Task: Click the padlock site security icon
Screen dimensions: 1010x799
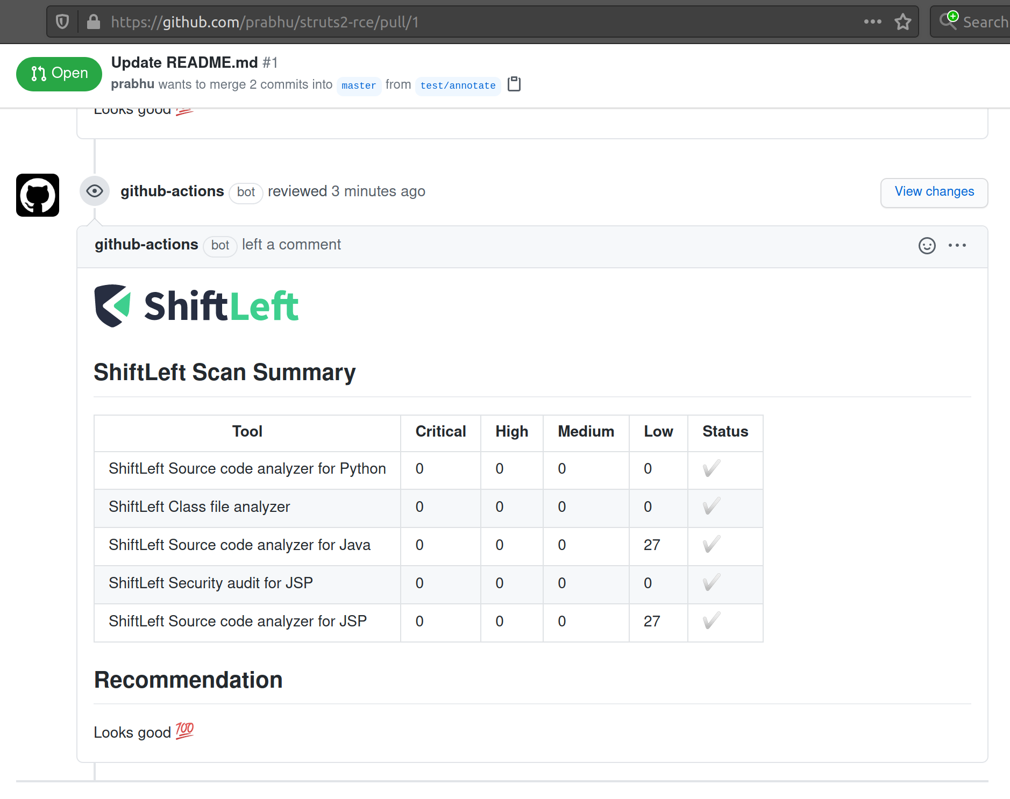Action: tap(93, 22)
